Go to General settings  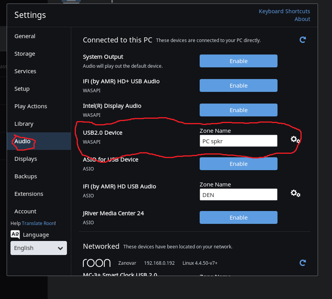point(39,36)
